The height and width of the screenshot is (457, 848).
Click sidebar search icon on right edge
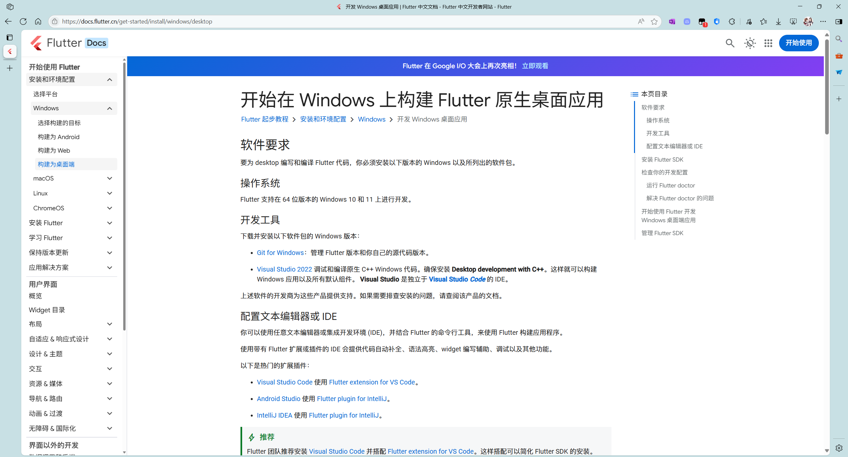(839, 39)
